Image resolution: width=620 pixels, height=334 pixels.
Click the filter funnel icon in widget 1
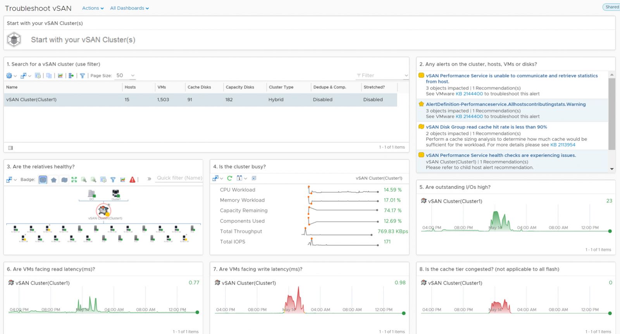[83, 76]
